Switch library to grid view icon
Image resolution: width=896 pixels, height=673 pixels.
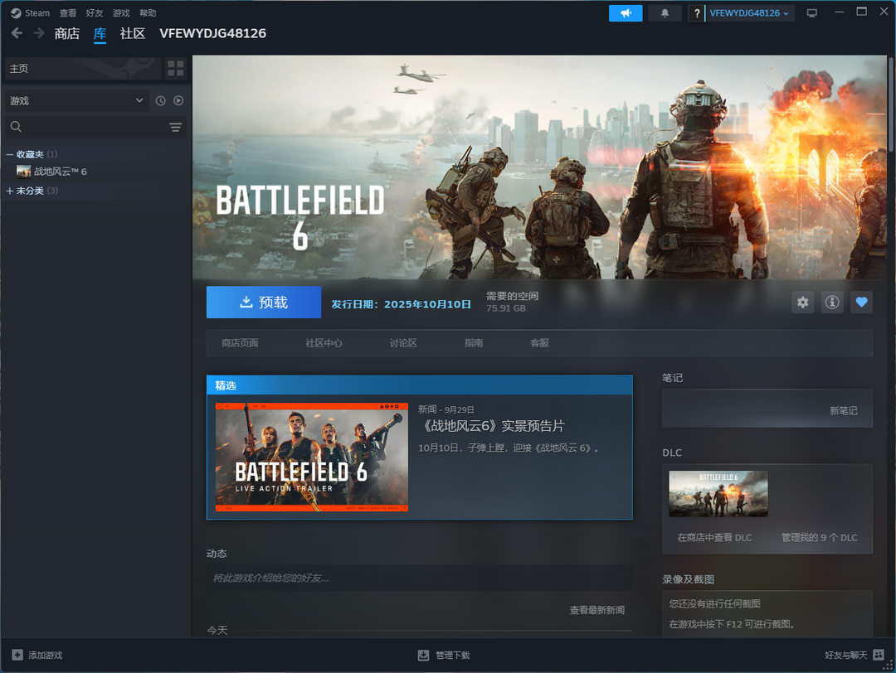[x=175, y=68]
